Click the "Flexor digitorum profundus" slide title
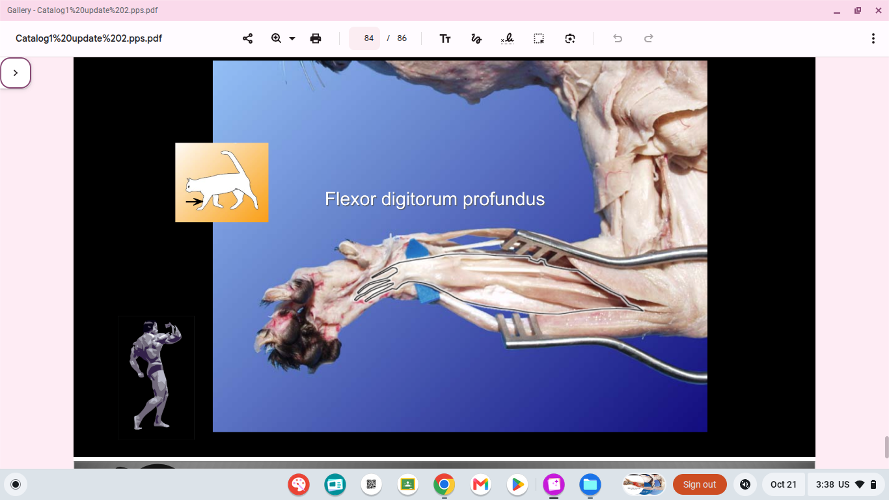Image resolution: width=889 pixels, height=500 pixels. (x=435, y=199)
